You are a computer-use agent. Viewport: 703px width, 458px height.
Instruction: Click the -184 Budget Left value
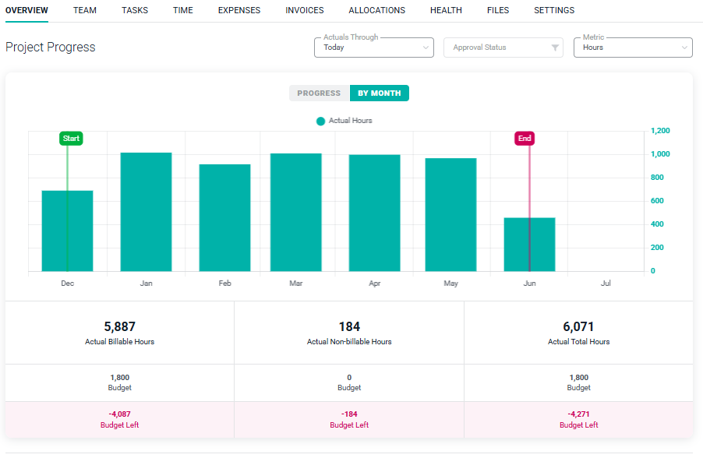[349, 414]
